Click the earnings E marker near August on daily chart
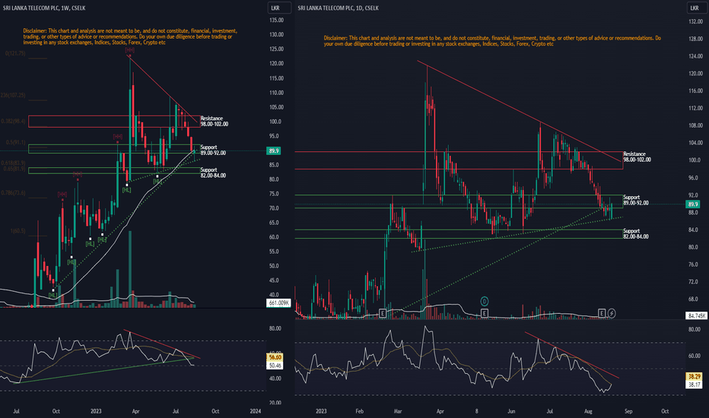This screenshot has height=418, width=709. (x=602, y=313)
